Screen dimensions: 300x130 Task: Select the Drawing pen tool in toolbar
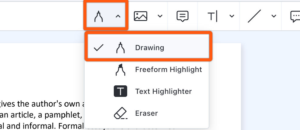(99, 16)
